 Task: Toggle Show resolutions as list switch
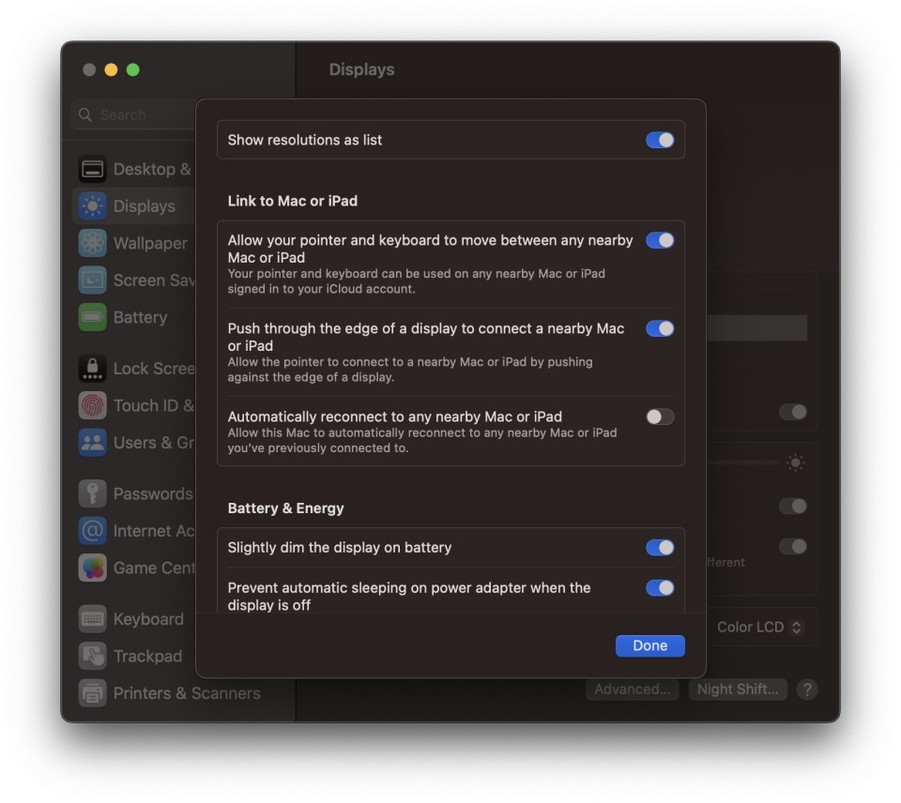(660, 140)
